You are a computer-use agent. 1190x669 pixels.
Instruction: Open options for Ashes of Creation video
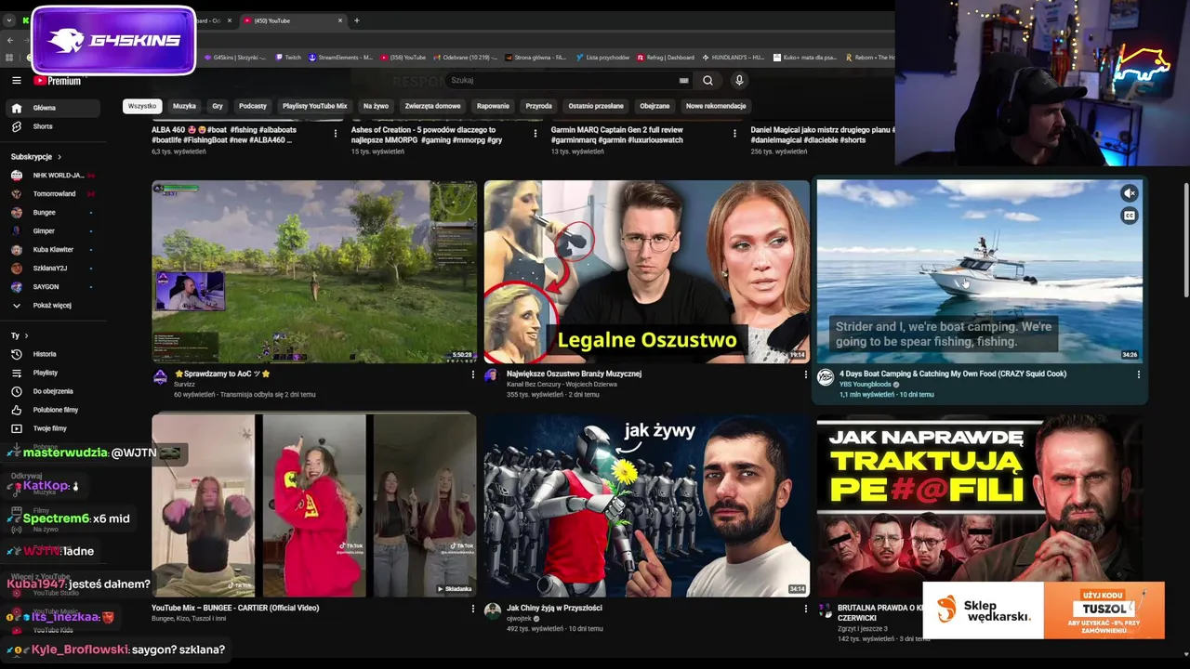(x=535, y=134)
